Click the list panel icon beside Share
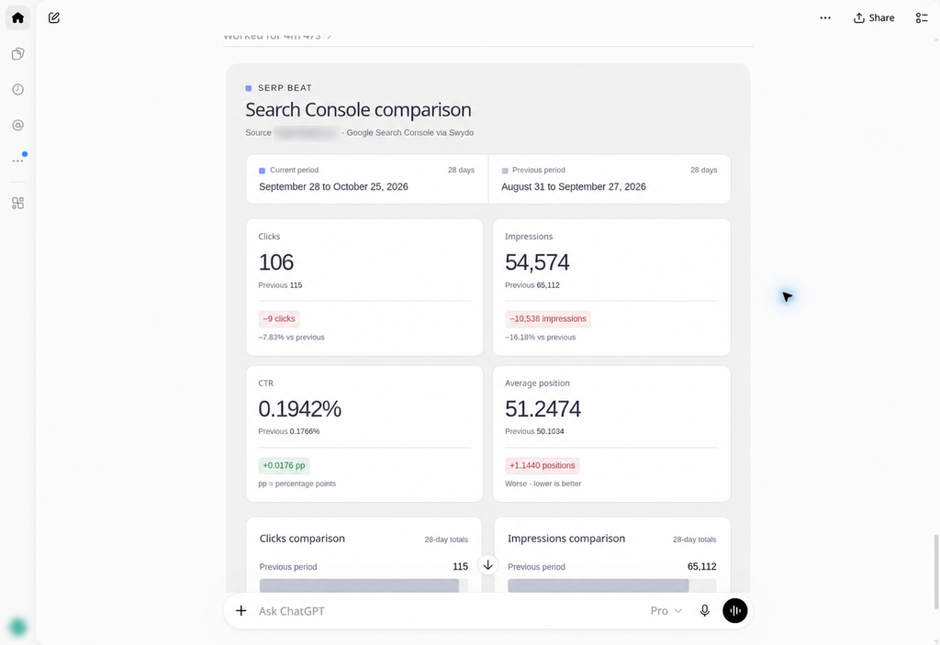 pos(922,18)
